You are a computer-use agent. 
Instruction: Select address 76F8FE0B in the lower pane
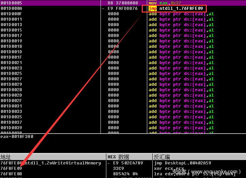pyautogui.click(x=11, y=174)
